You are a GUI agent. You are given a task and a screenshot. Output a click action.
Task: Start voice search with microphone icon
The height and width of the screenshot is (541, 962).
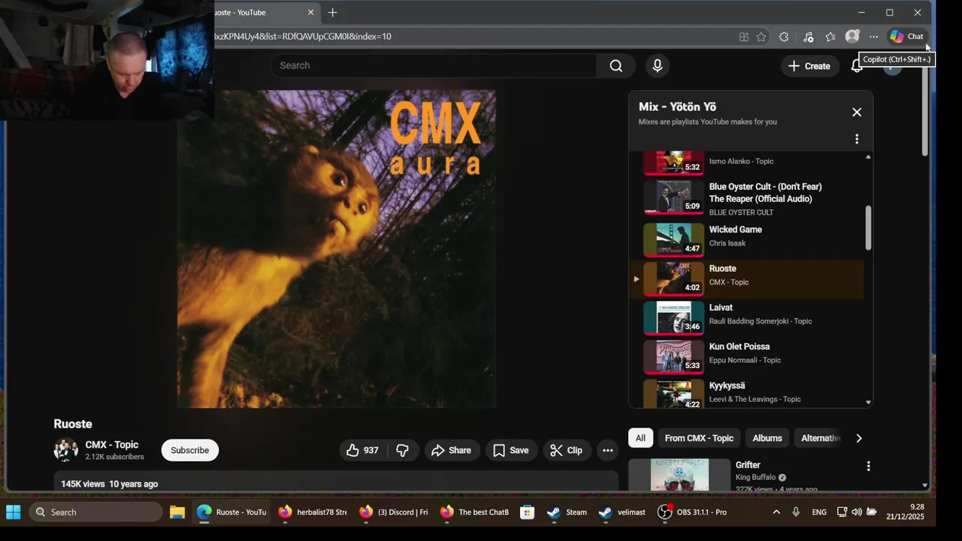tap(658, 65)
